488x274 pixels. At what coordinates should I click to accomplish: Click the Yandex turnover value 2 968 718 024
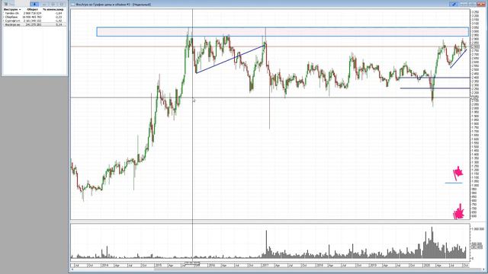pos(32,14)
